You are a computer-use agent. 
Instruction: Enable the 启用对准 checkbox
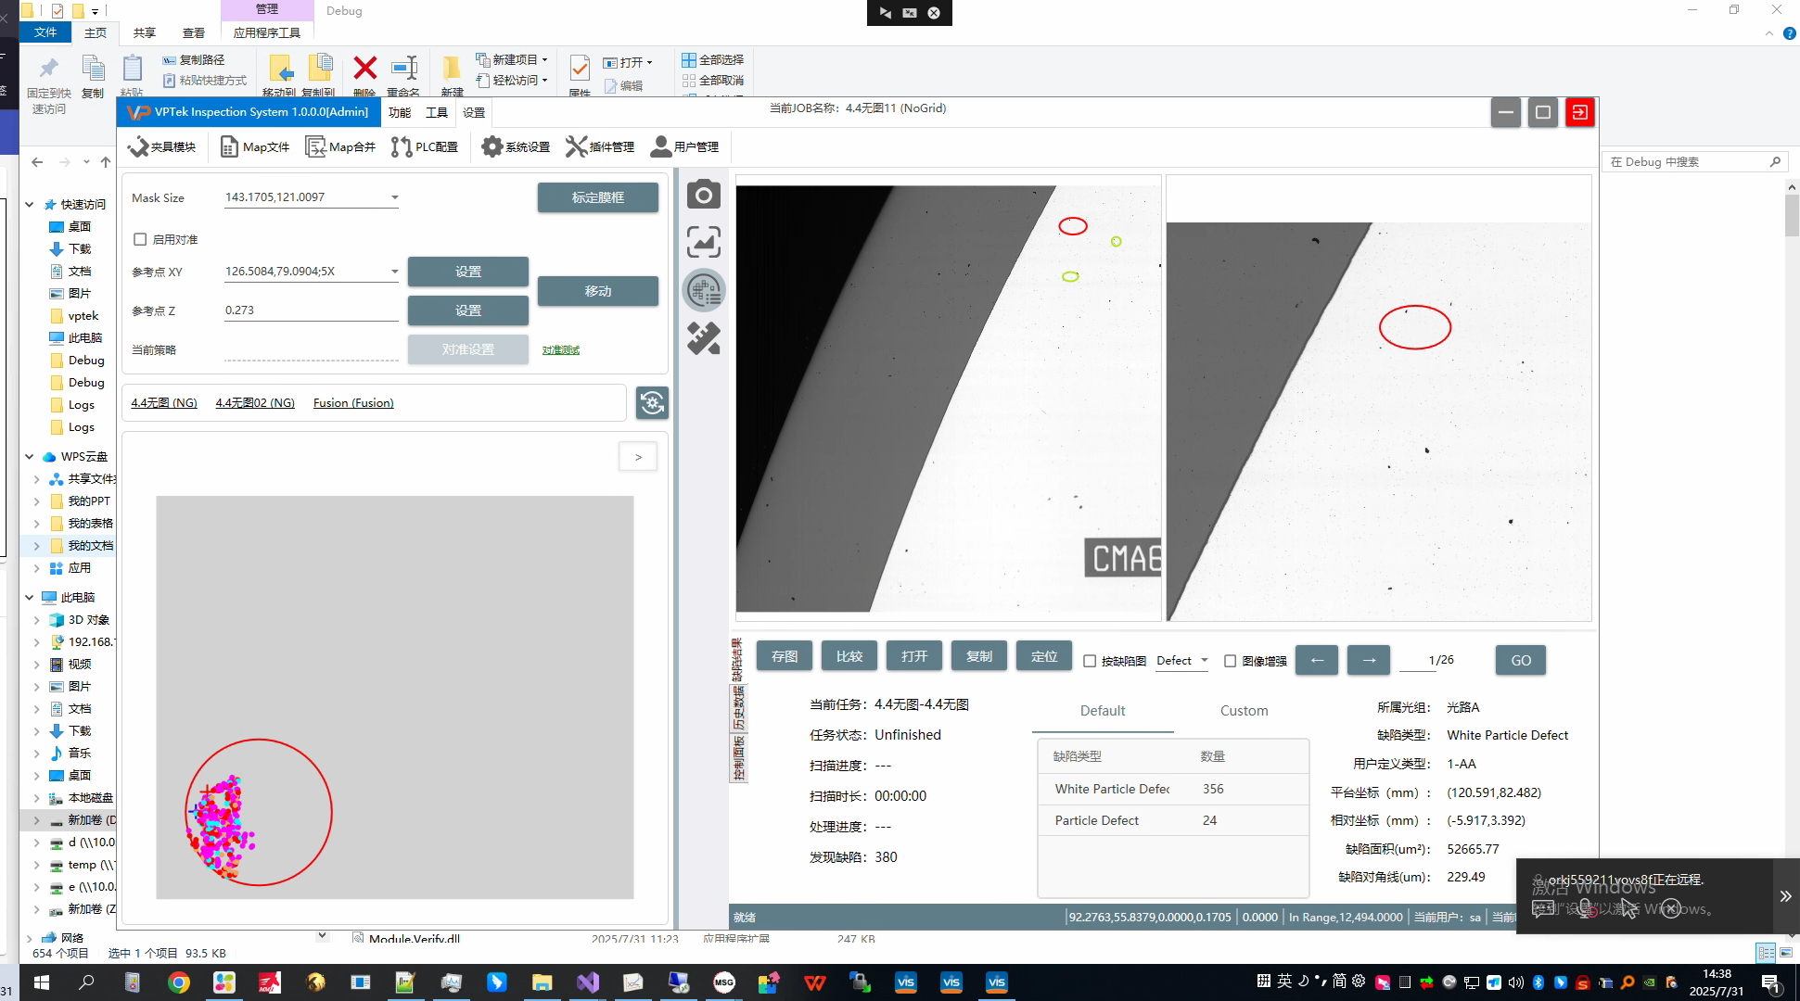tap(140, 239)
